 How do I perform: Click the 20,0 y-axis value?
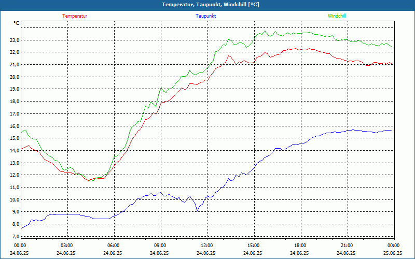click(x=15, y=77)
